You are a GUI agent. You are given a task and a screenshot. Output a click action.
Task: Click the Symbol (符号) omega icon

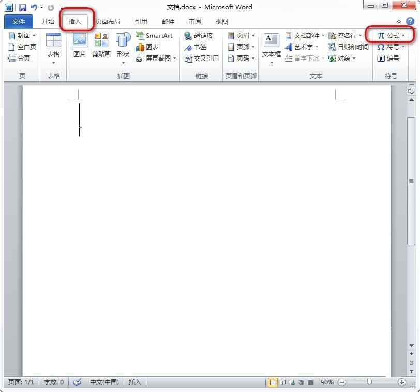381,47
